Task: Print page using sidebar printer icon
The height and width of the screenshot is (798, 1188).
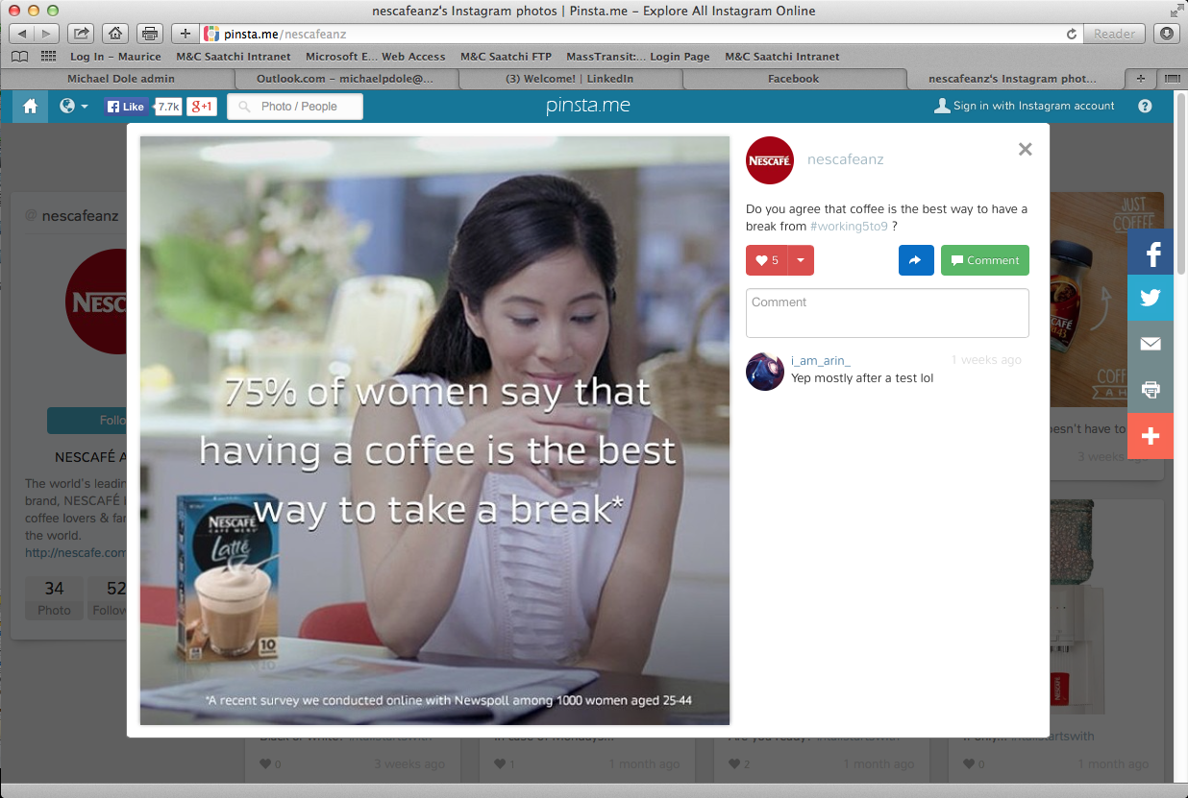Action: [1151, 390]
